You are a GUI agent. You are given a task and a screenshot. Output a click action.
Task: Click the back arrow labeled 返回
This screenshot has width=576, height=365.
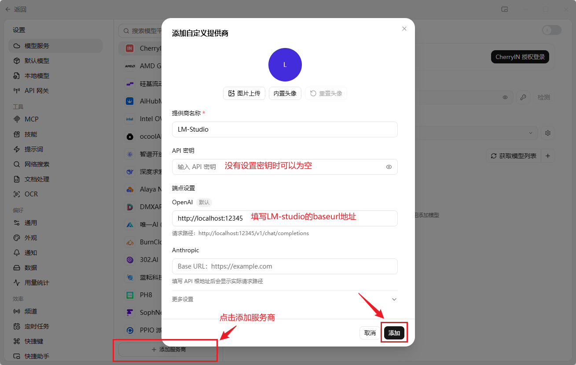click(16, 9)
